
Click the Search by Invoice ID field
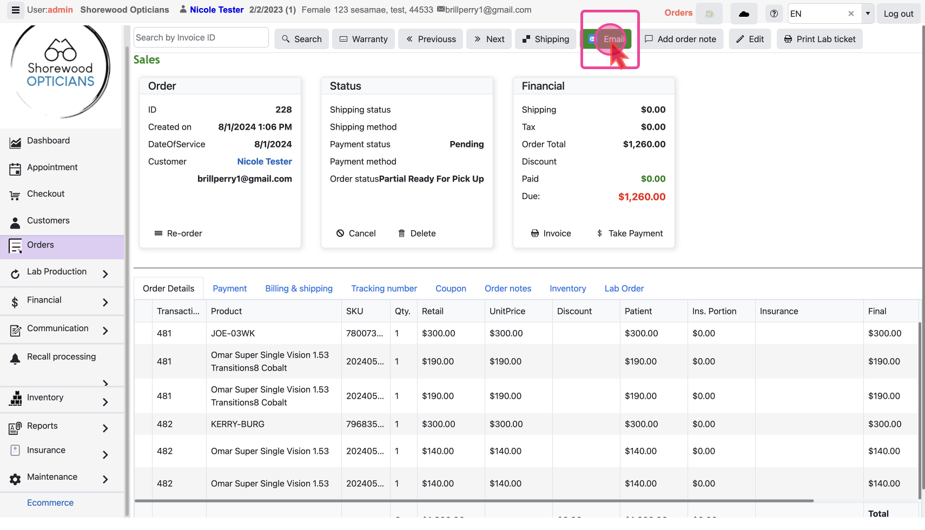tap(201, 38)
